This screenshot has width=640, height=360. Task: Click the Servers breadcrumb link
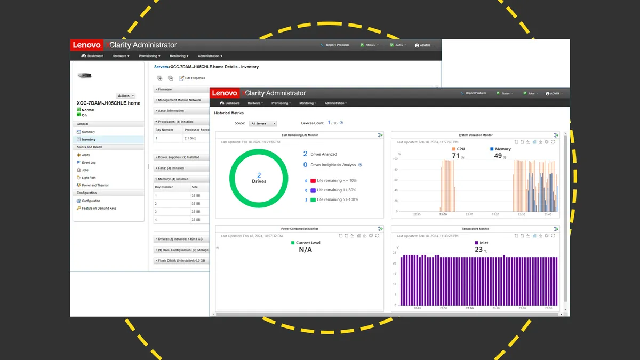coord(161,67)
